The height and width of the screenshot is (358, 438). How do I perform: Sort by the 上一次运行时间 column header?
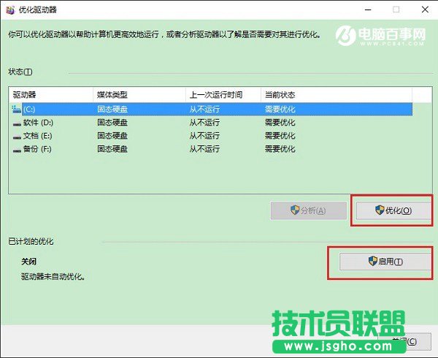click(x=223, y=95)
